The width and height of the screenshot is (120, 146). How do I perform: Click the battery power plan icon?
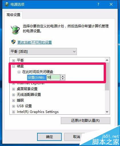pyautogui.click(x=15, y=29)
